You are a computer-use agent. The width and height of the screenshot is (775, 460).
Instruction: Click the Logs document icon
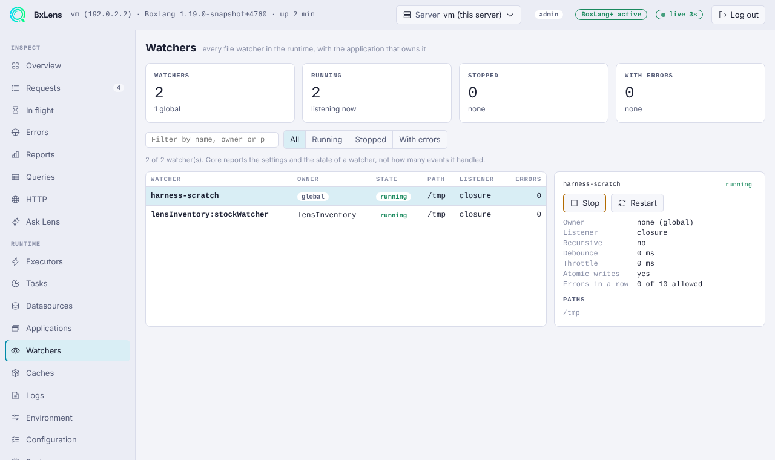(15, 395)
